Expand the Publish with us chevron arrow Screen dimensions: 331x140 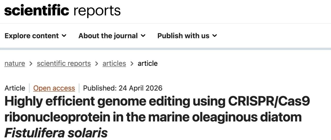coord(215,36)
